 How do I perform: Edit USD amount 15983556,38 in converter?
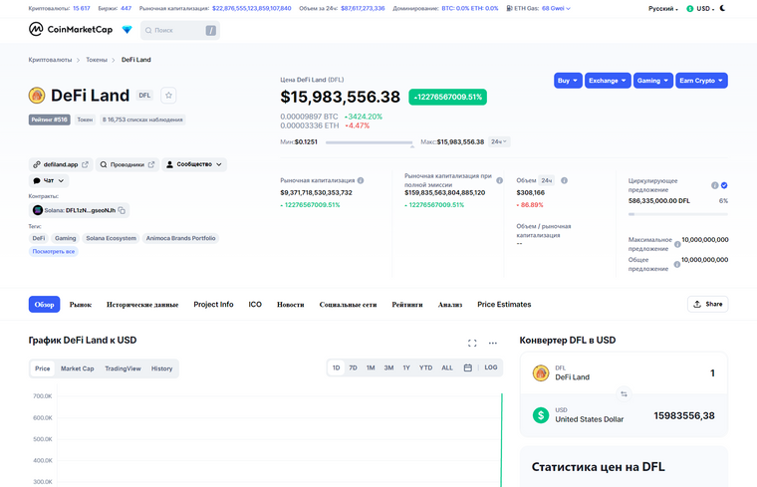[683, 415]
